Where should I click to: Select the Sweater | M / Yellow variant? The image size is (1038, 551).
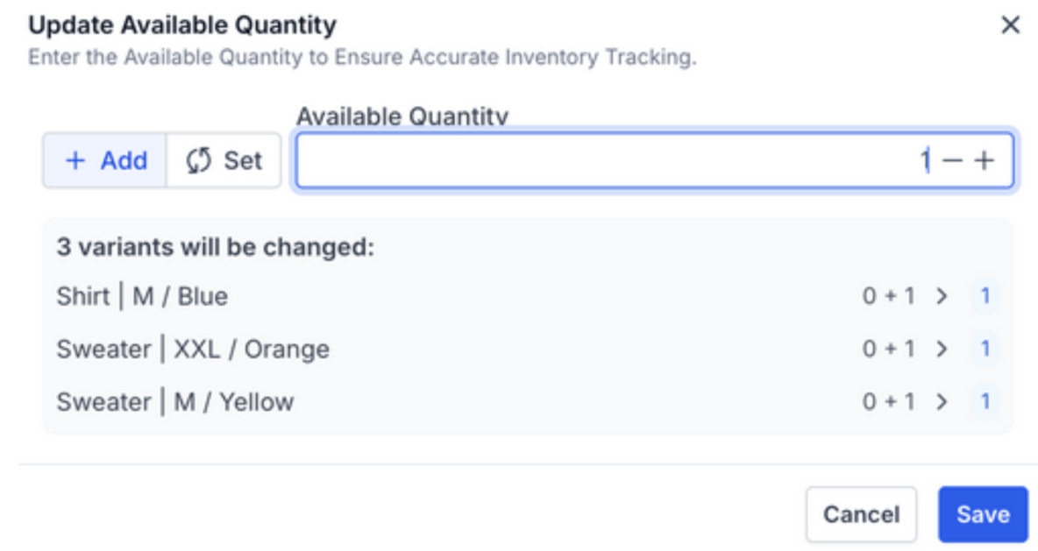[x=175, y=402]
